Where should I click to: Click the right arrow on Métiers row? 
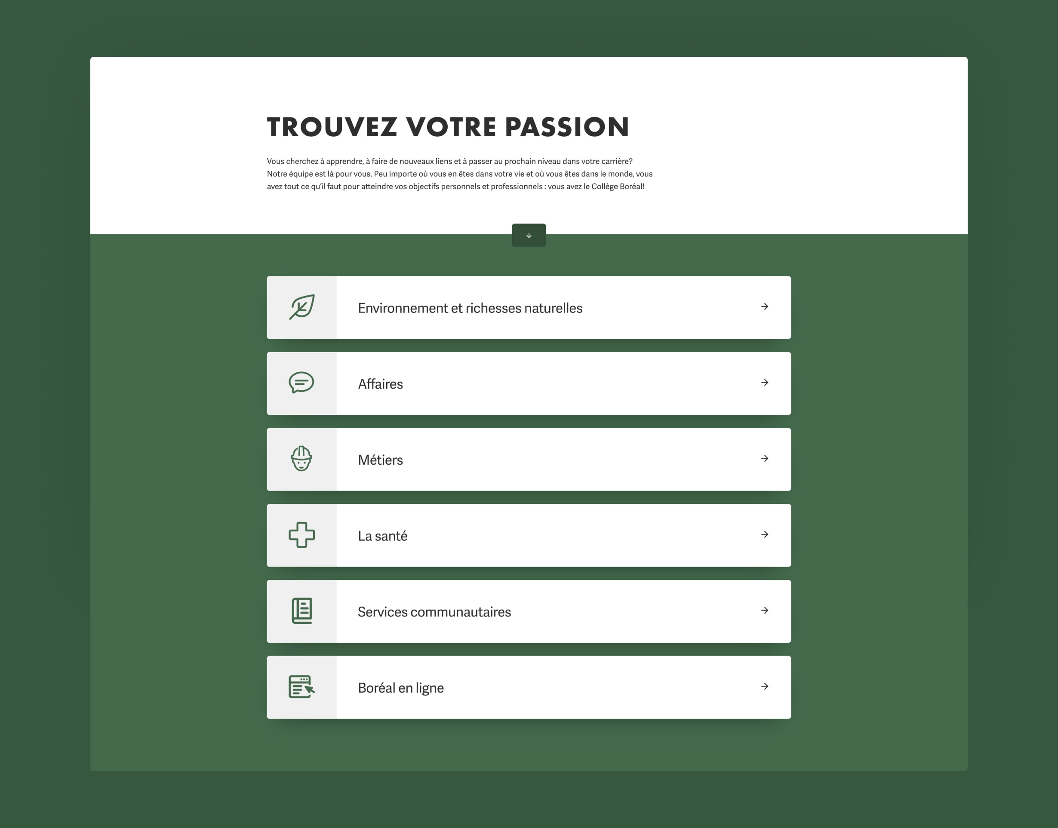tap(765, 459)
